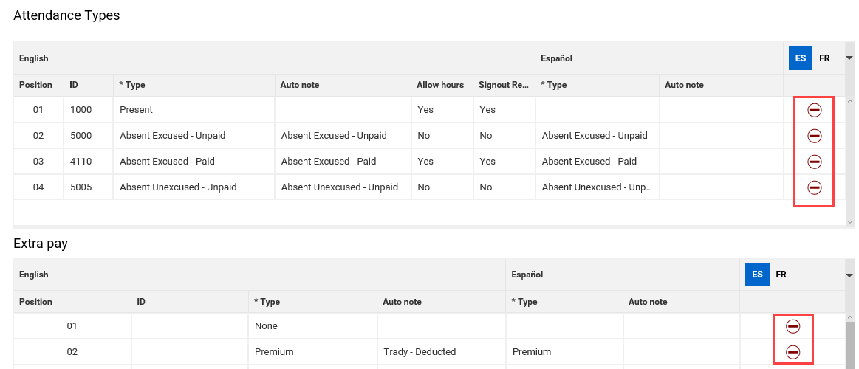Delete the Absent Excused - Unpaid row (ID 5000)

pos(814,136)
